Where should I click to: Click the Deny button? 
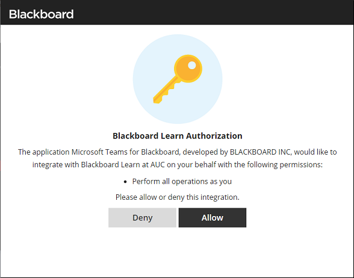pyautogui.click(x=142, y=218)
